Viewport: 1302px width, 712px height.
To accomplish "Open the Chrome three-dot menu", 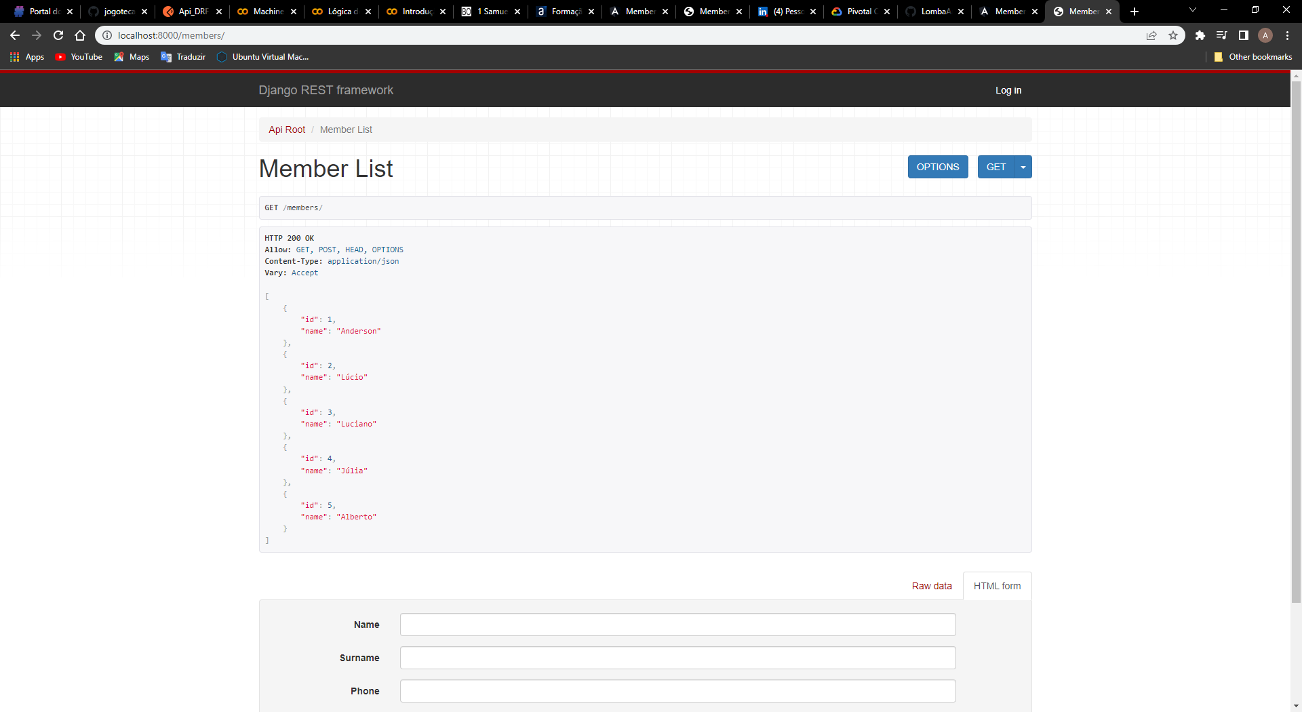I will (x=1288, y=35).
